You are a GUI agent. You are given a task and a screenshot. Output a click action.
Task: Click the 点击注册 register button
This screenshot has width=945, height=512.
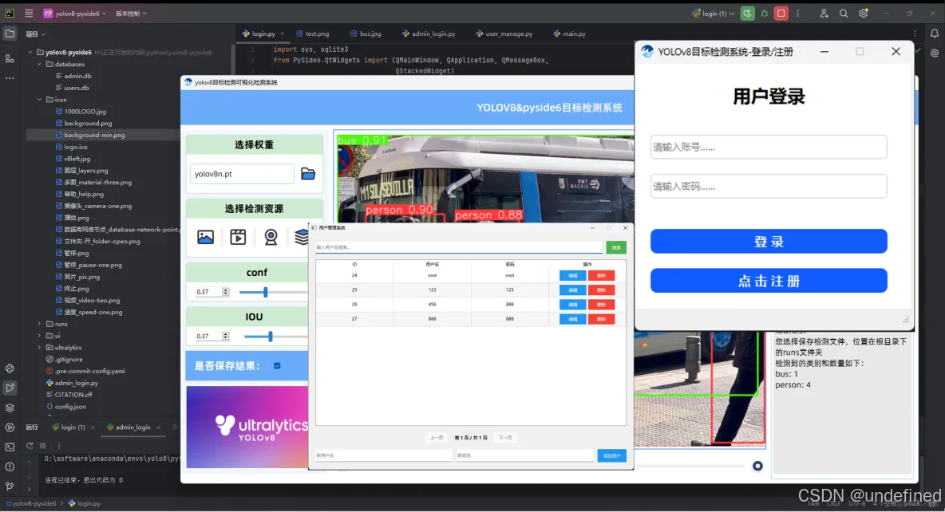pos(768,280)
